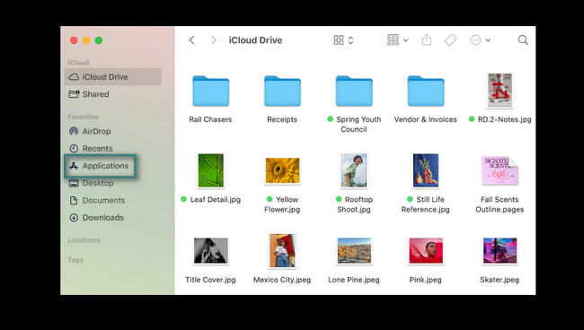Select the Receipts folder

pyautogui.click(x=282, y=91)
